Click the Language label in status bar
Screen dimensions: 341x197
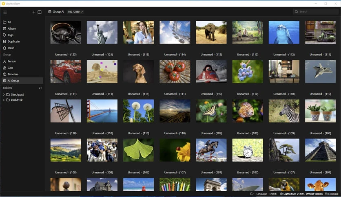pos(261,194)
